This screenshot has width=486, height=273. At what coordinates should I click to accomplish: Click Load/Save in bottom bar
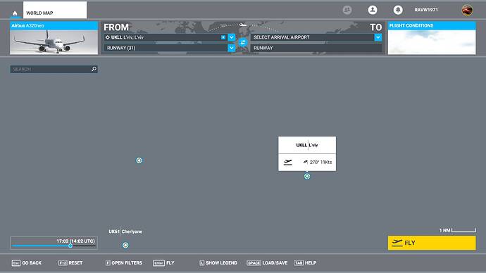[x=267, y=262]
